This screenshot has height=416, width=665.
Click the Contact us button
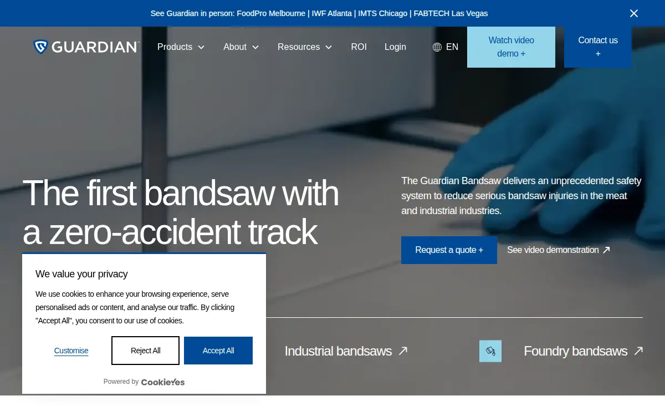pyautogui.click(x=598, y=47)
